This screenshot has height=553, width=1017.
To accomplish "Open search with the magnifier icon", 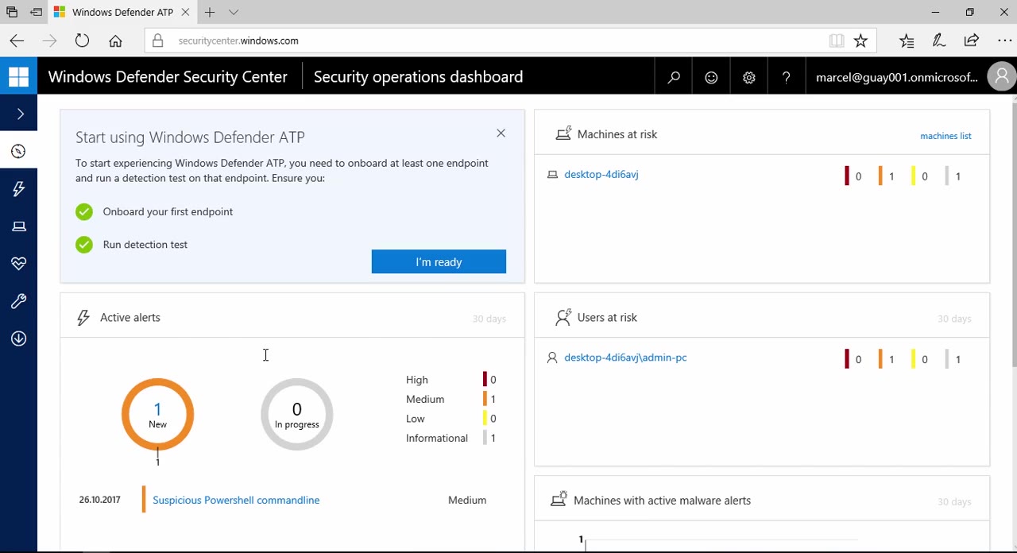I will pyautogui.click(x=673, y=76).
